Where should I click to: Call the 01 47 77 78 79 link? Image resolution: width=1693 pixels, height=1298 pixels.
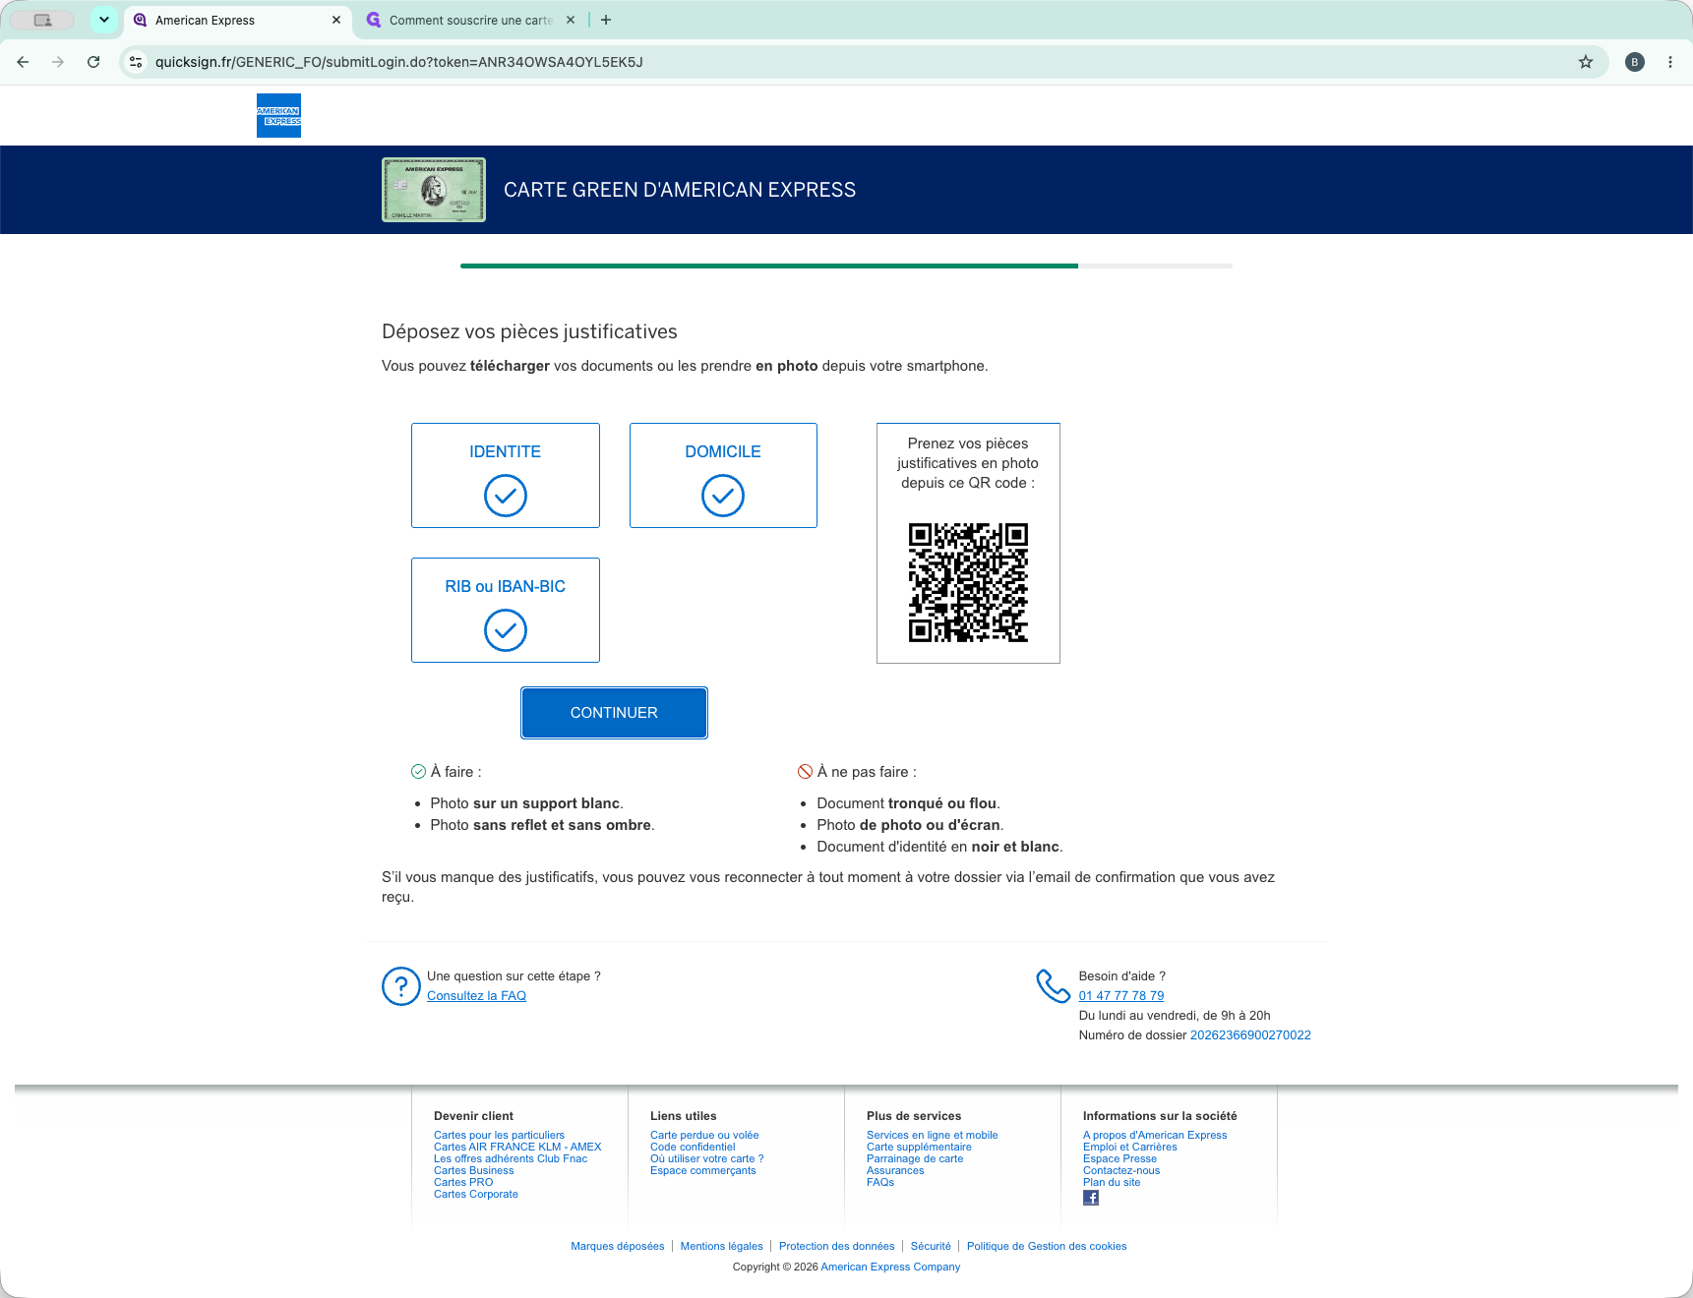point(1121,996)
